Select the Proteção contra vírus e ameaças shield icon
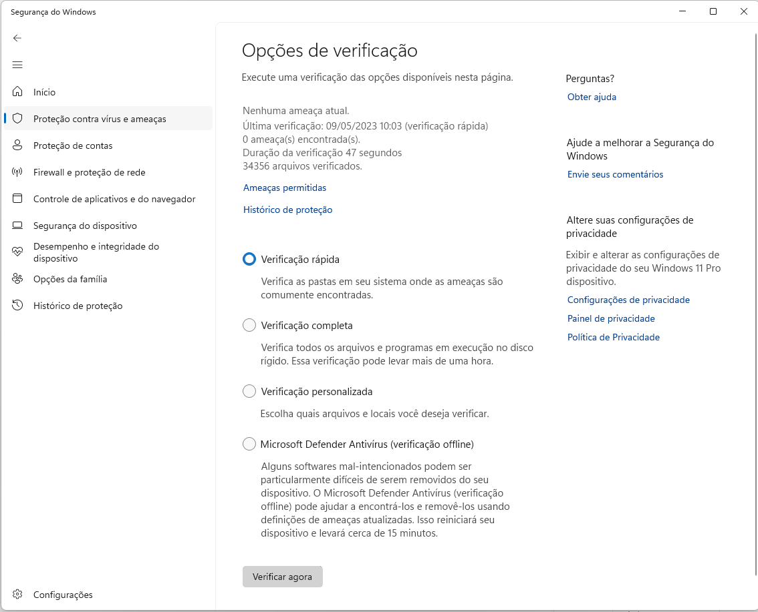Viewport: 758px width, 612px height. (x=17, y=118)
